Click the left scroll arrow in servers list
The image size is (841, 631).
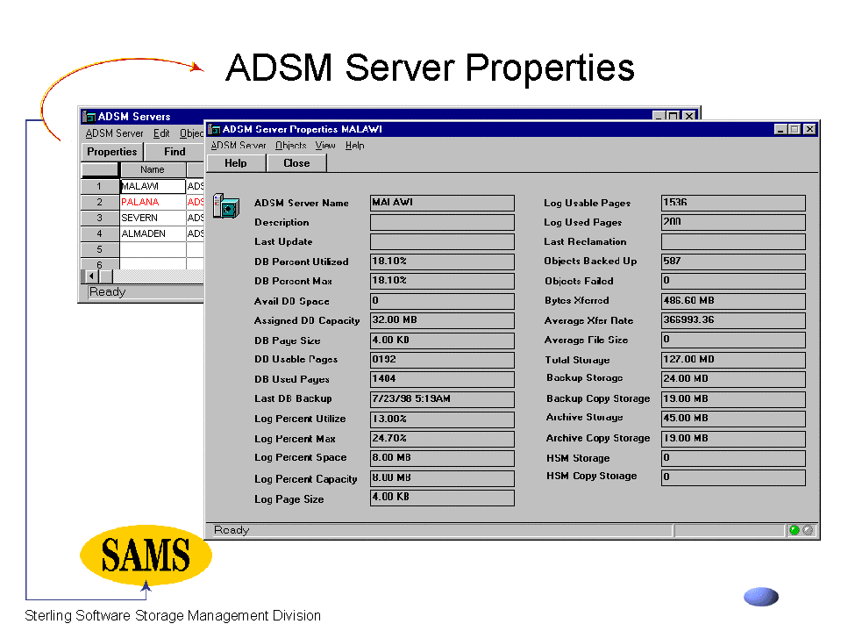coord(90,276)
